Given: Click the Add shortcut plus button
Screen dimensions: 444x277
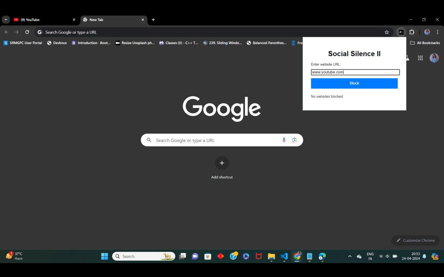Looking at the screenshot, I should [222, 163].
